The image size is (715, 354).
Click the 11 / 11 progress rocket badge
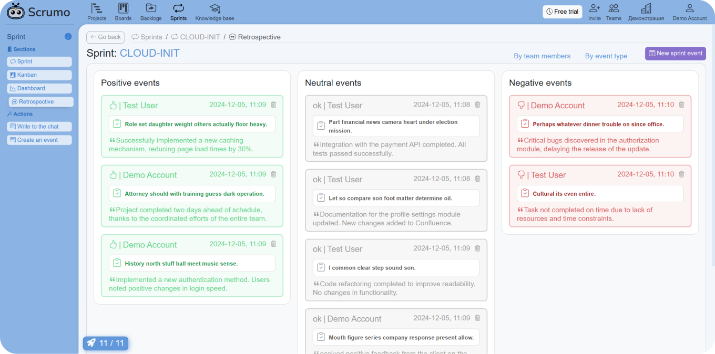coord(106,343)
